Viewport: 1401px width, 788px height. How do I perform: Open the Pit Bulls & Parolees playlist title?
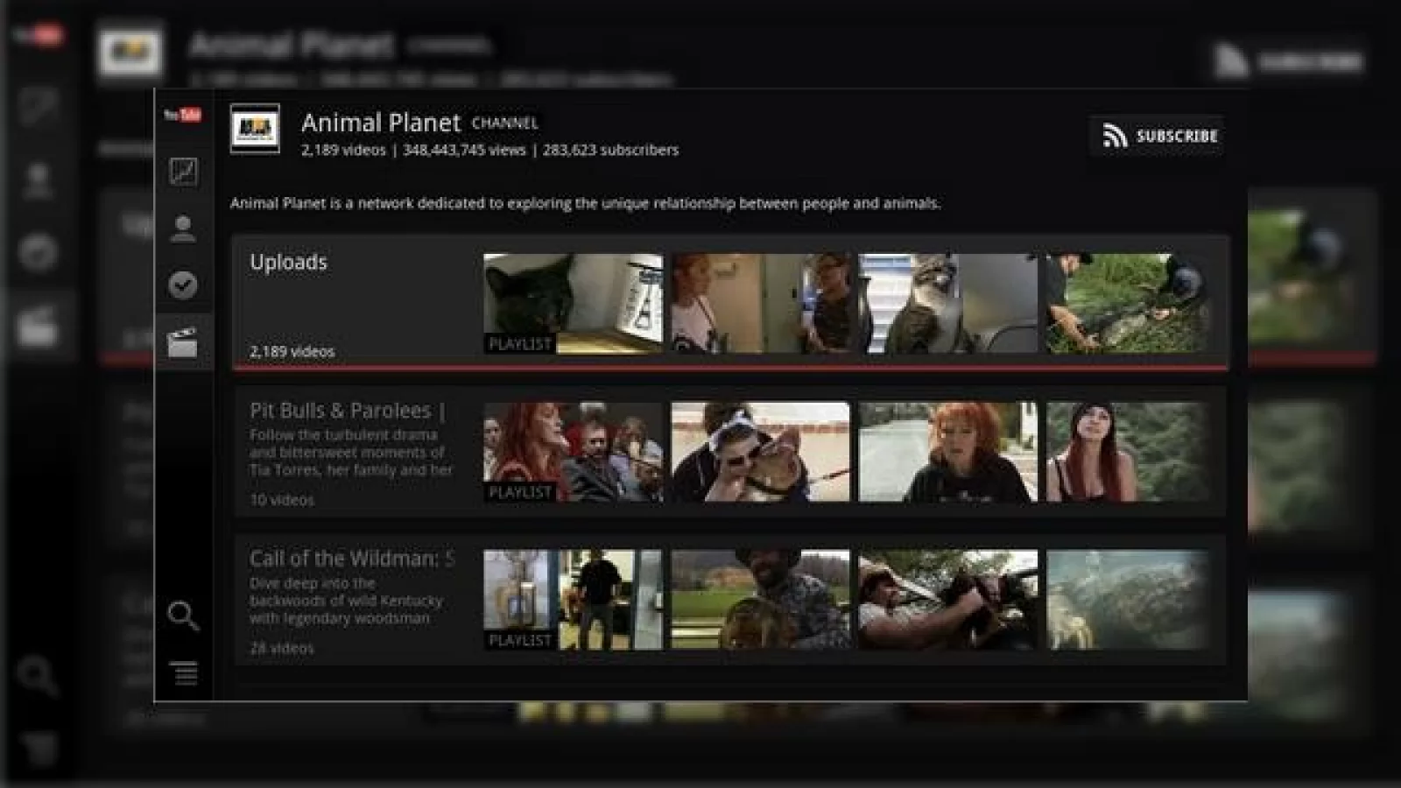[348, 410]
